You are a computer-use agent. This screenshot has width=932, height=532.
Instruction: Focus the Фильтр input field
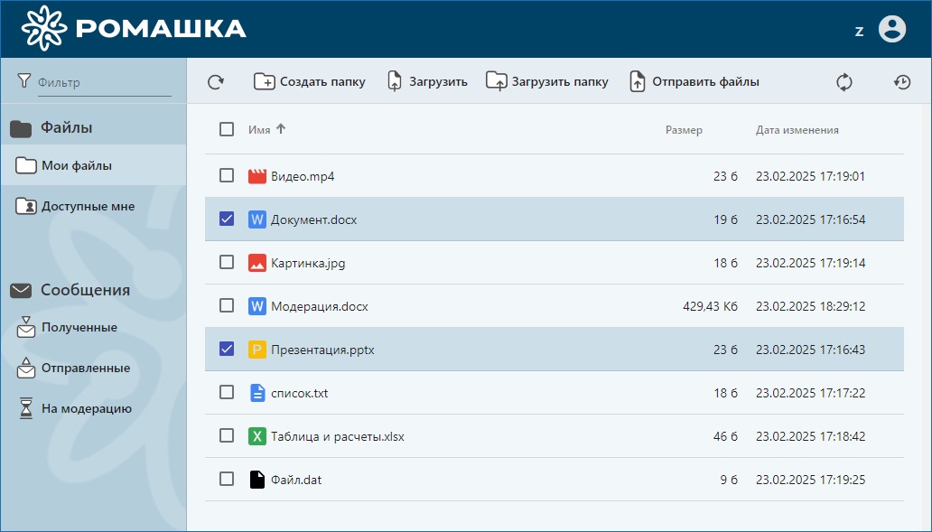pos(104,82)
